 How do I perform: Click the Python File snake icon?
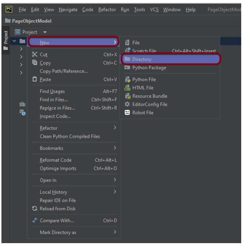pos(128,79)
